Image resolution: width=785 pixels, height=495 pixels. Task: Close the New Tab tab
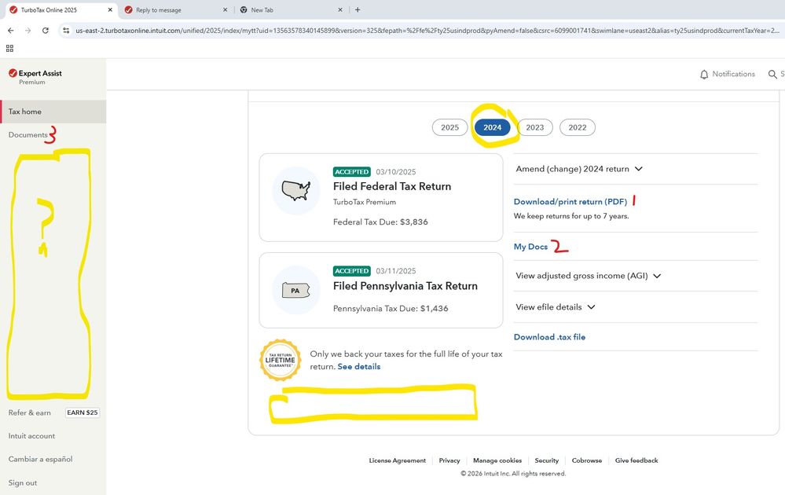(x=340, y=9)
